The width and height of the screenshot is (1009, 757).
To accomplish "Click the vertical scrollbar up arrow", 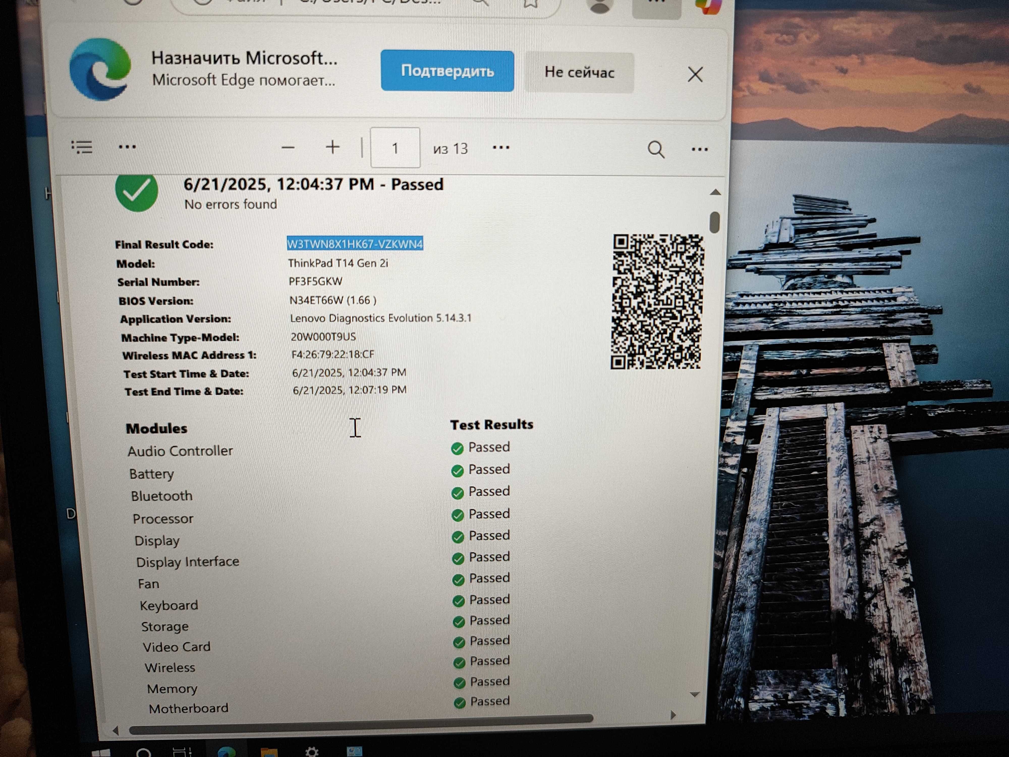I will coord(715,193).
